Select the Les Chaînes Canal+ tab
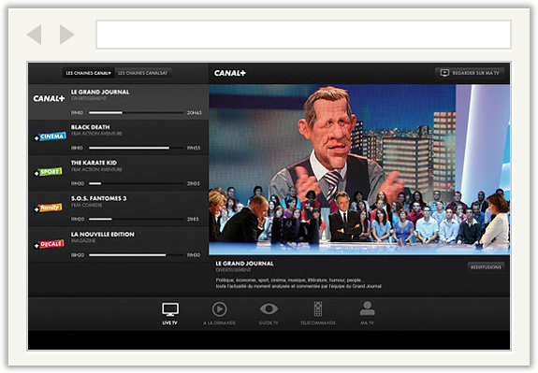 [x=89, y=73]
